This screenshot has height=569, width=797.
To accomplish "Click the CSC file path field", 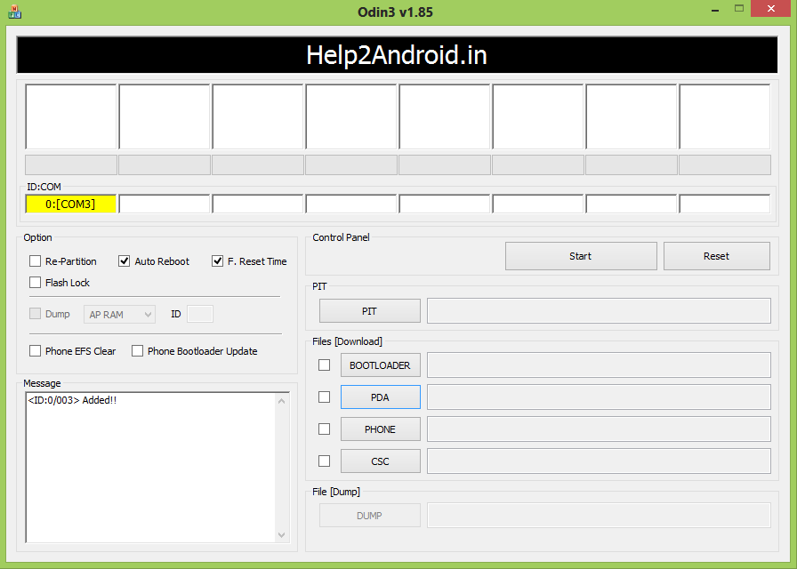I will pos(599,461).
